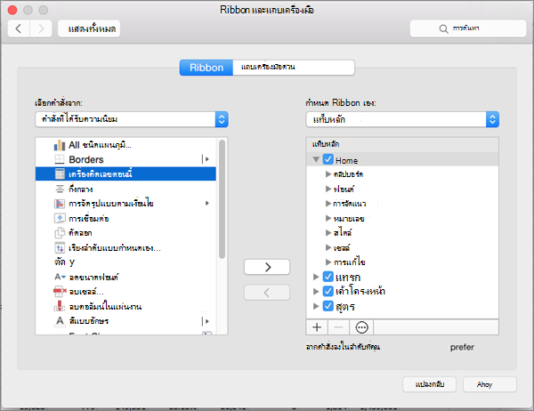Open the Borders submenu arrow
The height and width of the screenshot is (411, 534).
[206, 159]
